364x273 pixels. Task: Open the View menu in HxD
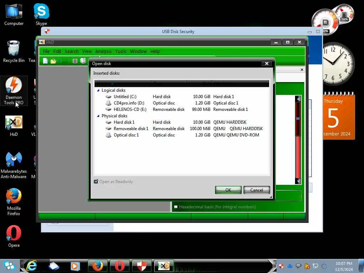click(87, 51)
